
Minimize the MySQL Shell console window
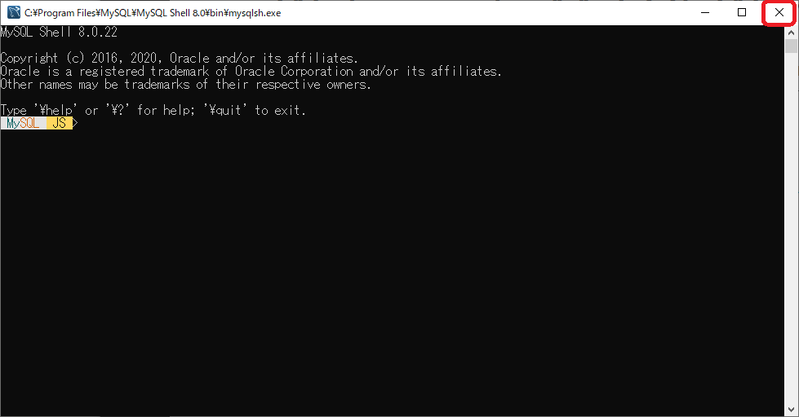click(705, 13)
